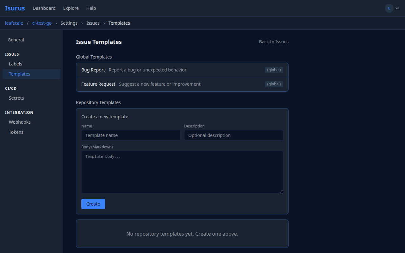Open Tokens under Integration
The height and width of the screenshot is (253, 405).
point(31,132)
